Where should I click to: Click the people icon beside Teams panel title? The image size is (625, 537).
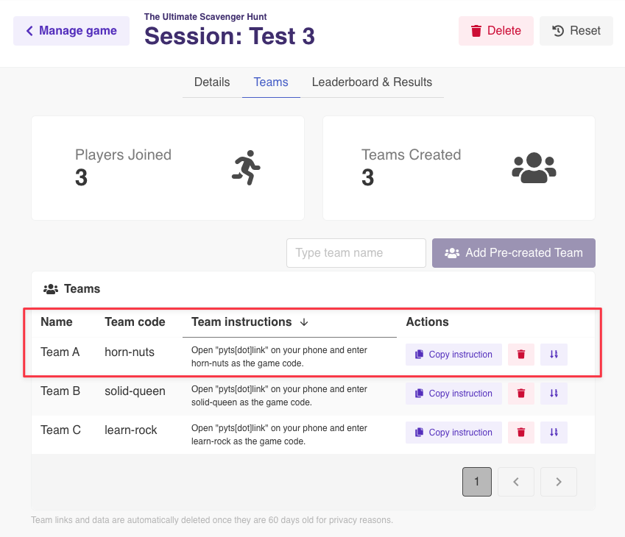click(x=50, y=288)
